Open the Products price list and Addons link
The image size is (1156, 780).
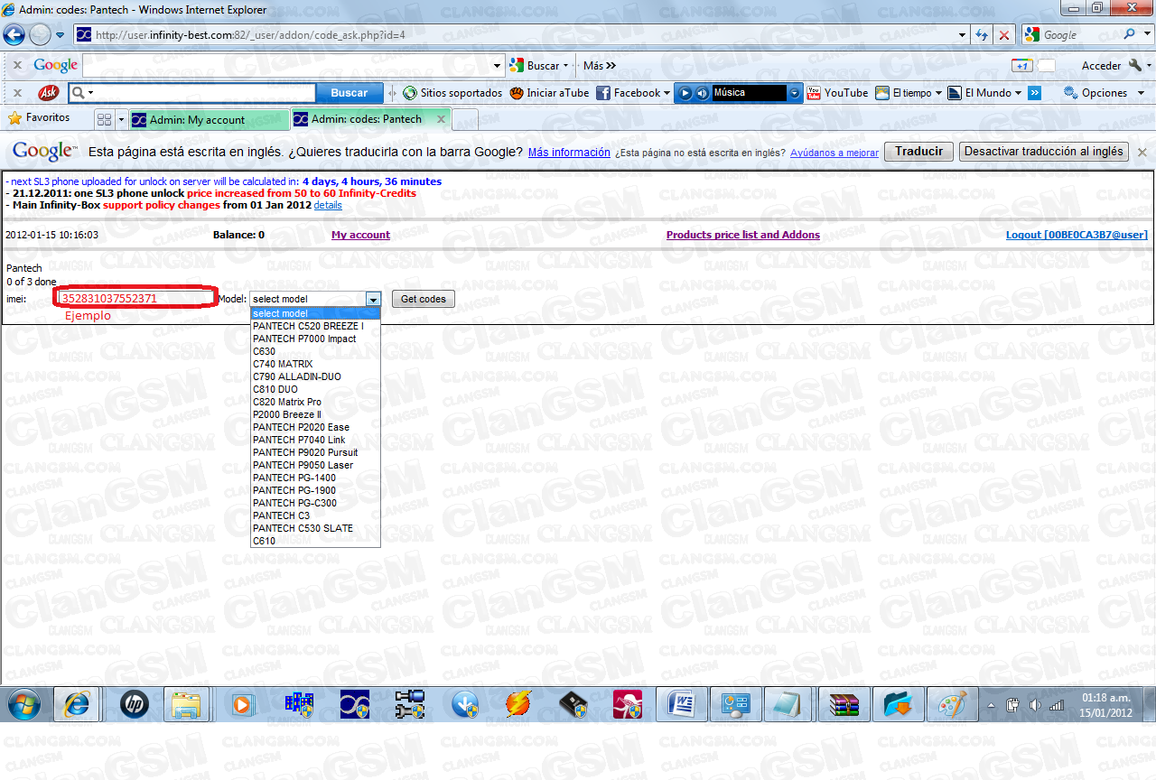tap(742, 234)
